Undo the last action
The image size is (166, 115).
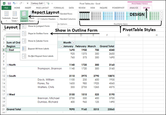click(x=14, y=3)
